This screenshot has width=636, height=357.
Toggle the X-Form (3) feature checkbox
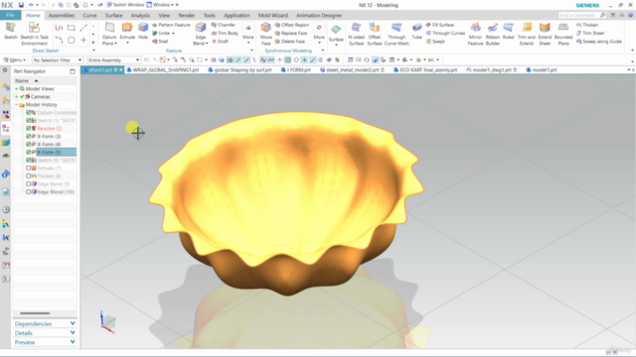29,137
